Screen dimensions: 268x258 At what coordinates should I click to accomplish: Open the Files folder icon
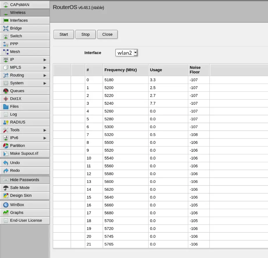(6, 107)
